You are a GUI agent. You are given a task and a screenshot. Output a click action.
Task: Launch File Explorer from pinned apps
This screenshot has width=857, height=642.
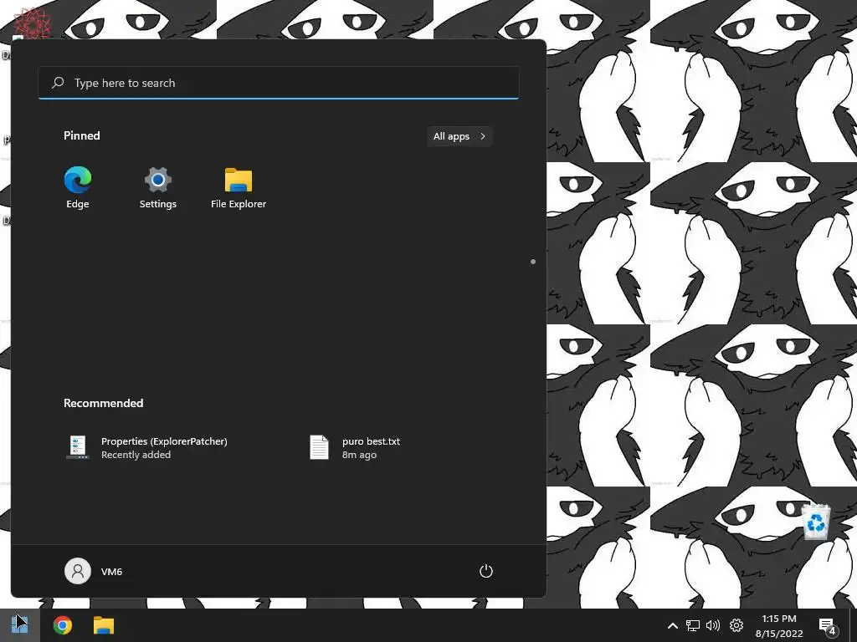pos(239,188)
